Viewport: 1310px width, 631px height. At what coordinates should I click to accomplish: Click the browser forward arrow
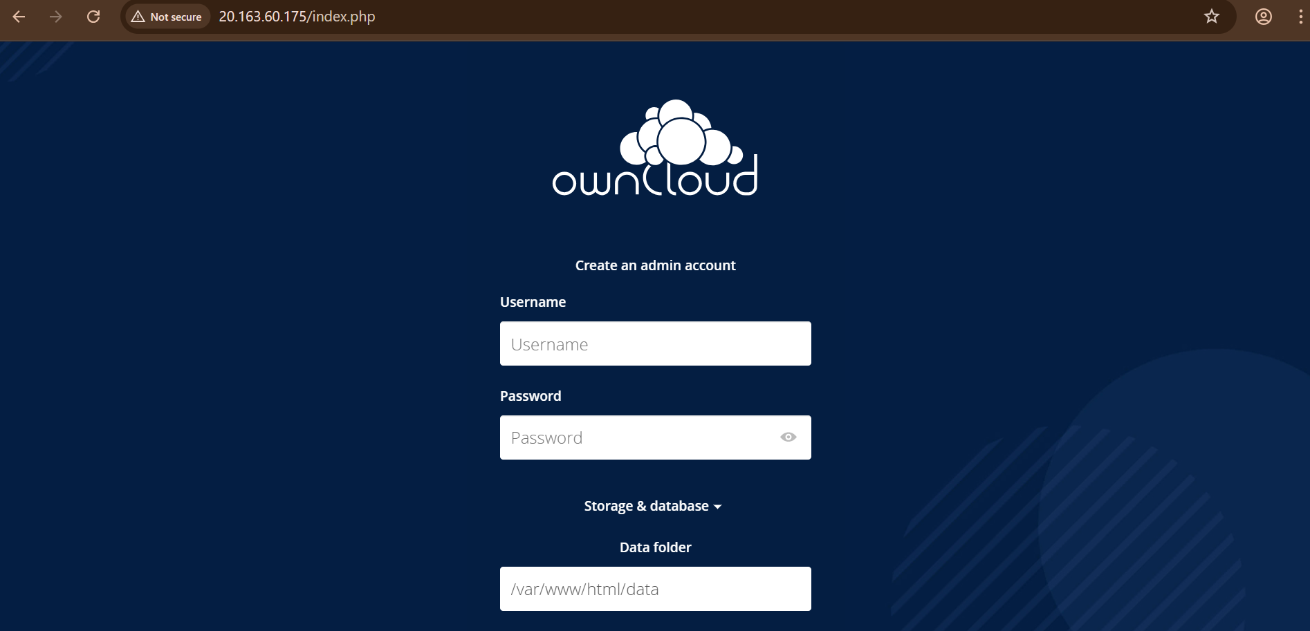[x=56, y=17]
